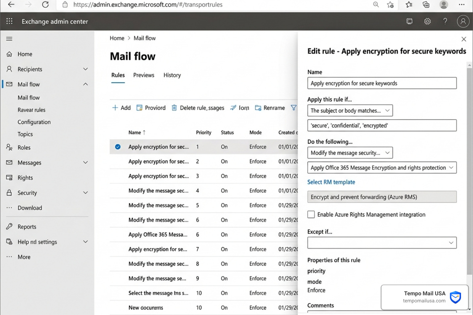Click the browser address bar URL
This screenshot has width=473, height=315.
[x=148, y=5]
